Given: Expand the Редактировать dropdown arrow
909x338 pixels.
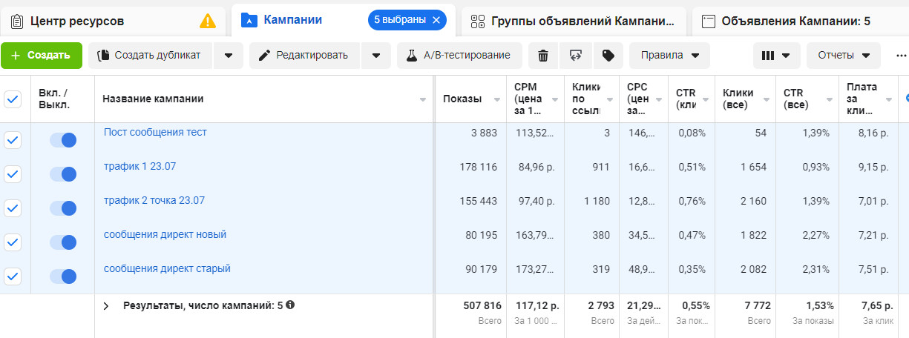Looking at the screenshot, I should 376,56.
